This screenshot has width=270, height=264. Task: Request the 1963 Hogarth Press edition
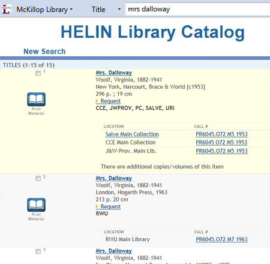pos(110,206)
